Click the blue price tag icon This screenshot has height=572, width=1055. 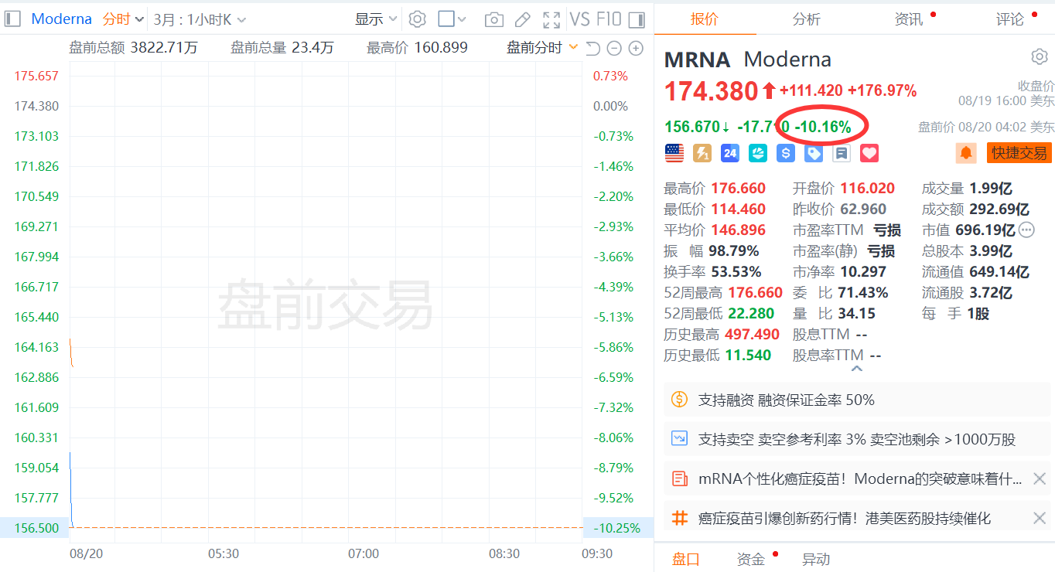pos(814,153)
